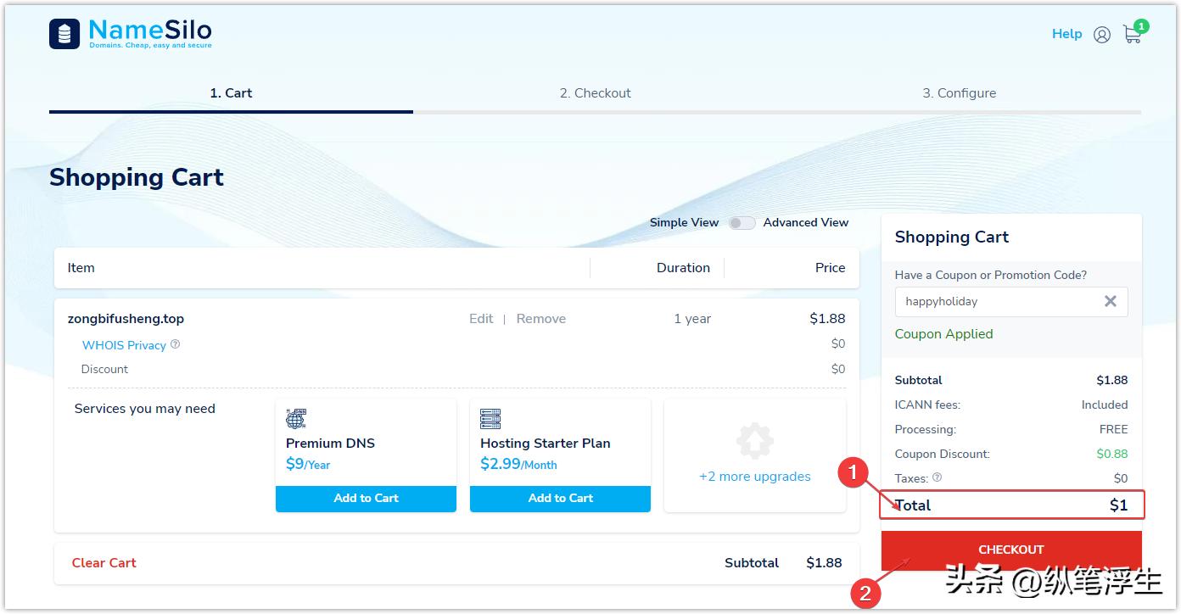
Task: Click the Processing FREE value
Action: click(1113, 429)
